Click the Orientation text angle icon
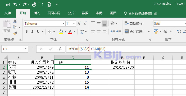Viewport: 186px width, 96px height. pyautogui.click(x=113, y=23)
